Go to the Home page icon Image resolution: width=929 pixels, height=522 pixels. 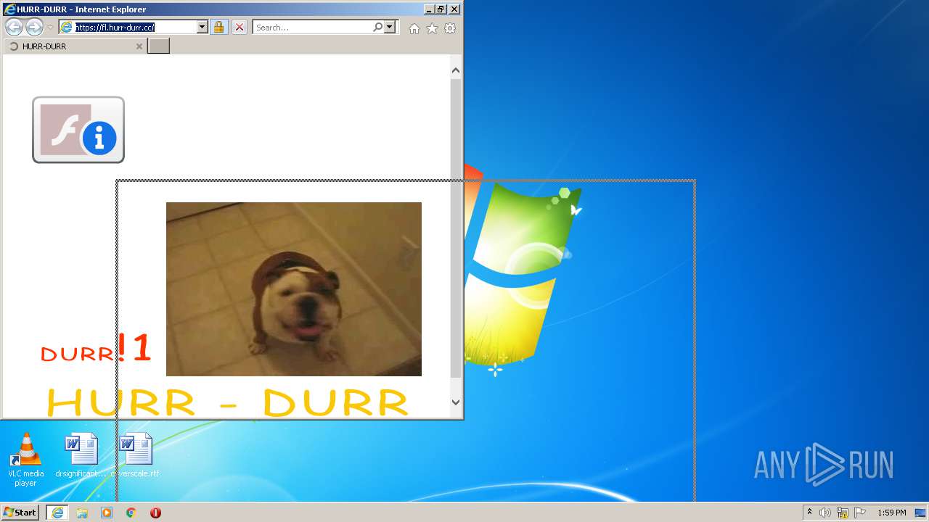click(x=414, y=28)
